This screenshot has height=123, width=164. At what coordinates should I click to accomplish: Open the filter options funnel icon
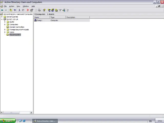(x=60, y=10)
